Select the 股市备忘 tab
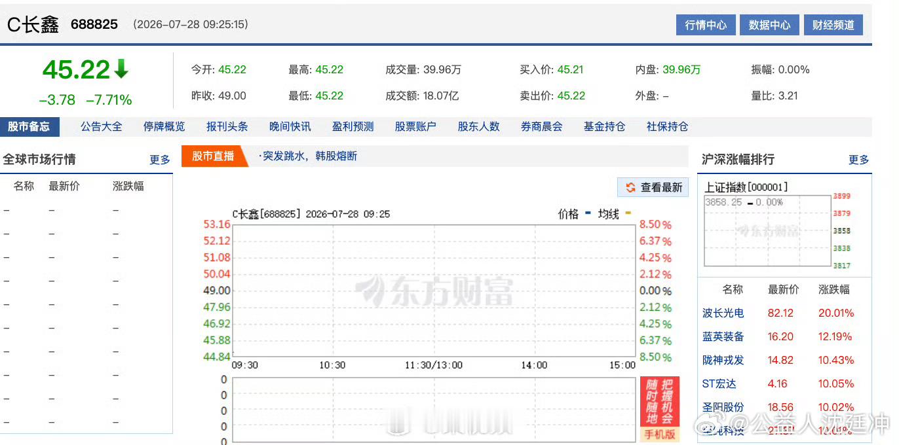The image size is (899, 445). click(x=29, y=126)
